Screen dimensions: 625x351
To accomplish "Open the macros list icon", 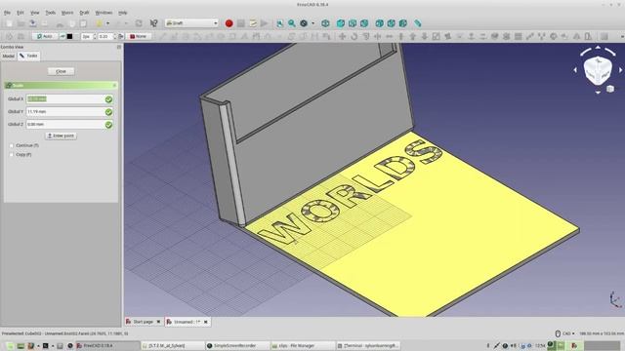I will pos(253,23).
